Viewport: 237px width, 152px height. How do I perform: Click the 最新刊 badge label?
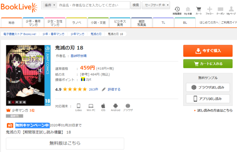[x=14, y=116]
